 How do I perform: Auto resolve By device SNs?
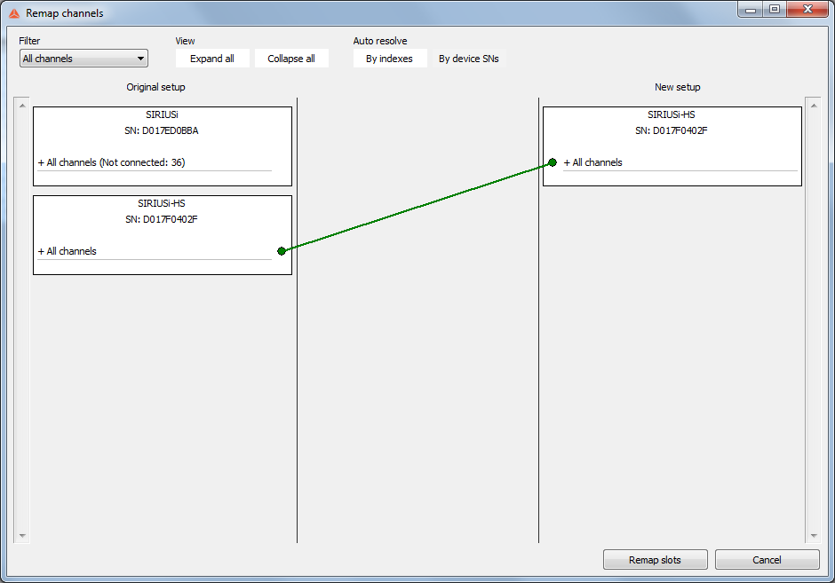(469, 59)
